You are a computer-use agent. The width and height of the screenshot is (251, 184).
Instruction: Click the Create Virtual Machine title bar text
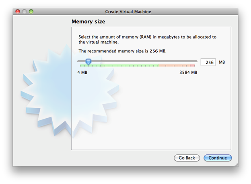(128, 12)
